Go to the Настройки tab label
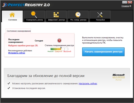This screenshot has height=103, width=134. [100, 20]
